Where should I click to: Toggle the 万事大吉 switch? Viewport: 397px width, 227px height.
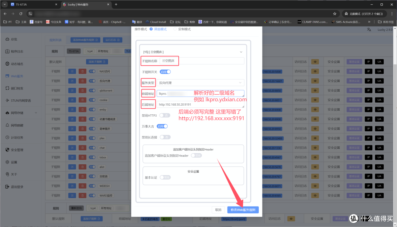(162, 126)
